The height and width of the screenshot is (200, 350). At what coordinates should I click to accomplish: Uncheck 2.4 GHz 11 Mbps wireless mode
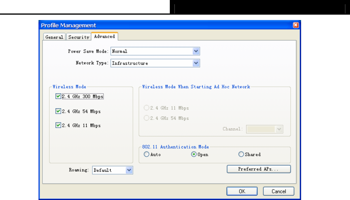pyautogui.click(x=58, y=125)
